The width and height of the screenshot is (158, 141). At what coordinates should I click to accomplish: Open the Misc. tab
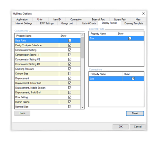click(138, 19)
